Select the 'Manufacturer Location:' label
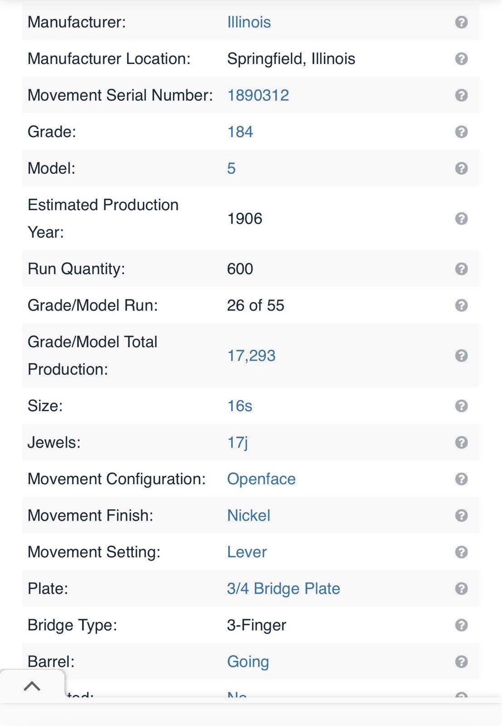This screenshot has height=726, width=502. (109, 59)
